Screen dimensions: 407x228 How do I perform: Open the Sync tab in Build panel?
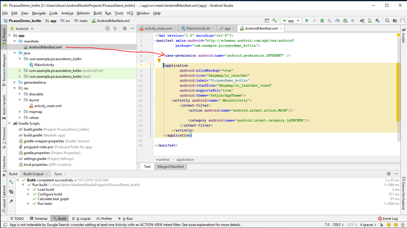point(58,174)
